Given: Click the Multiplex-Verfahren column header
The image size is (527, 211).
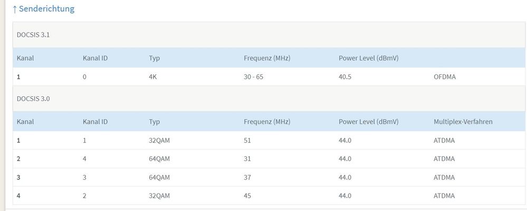Looking at the screenshot, I should click(x=463, y=122).
